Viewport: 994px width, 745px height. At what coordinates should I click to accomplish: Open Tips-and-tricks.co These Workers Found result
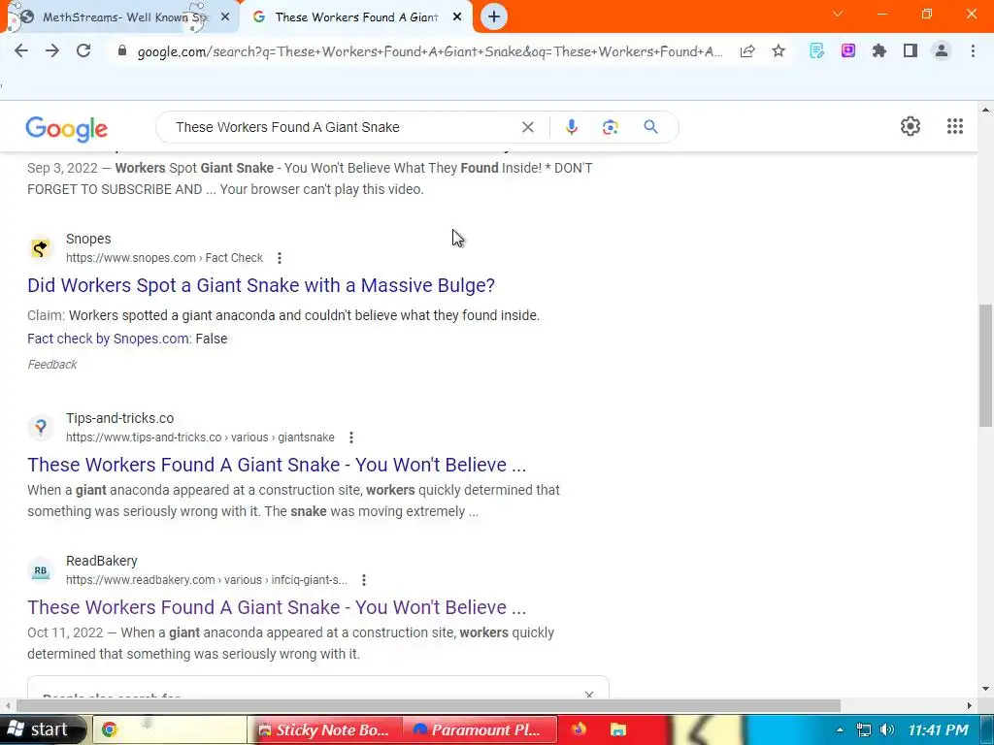tap(277, 465)
